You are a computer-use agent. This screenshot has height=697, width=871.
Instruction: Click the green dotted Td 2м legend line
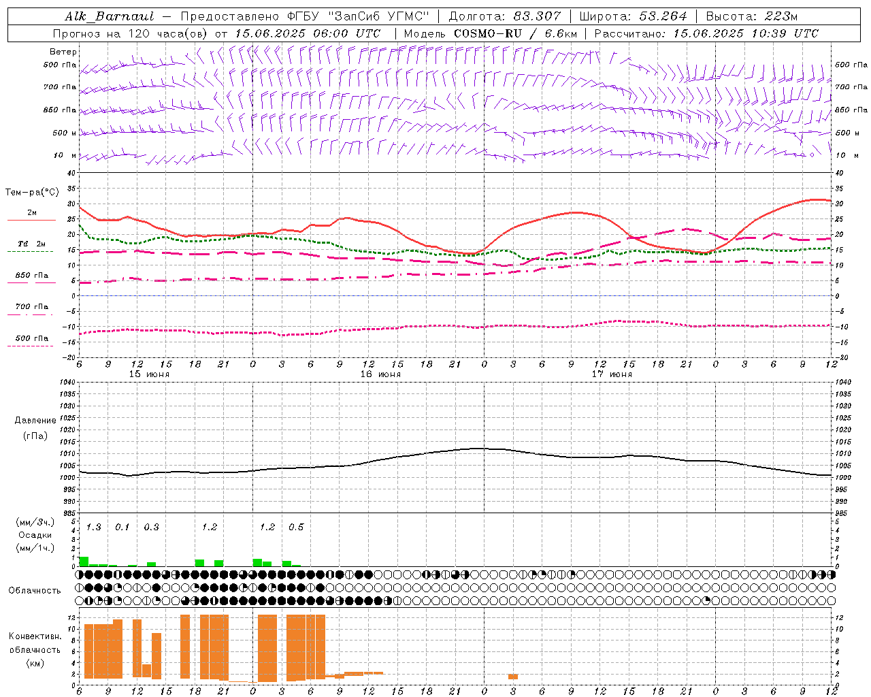pos(30,251)
